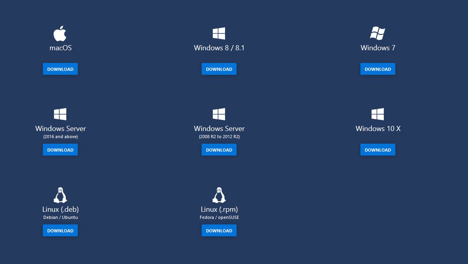The width and height of the screenshot is (468, 264).
Task: Click the Linux (.rpm) heading
Action: (x=219, y=209)
